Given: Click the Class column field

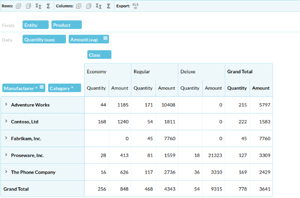Looking at the screenshot, I should coord(99,55).
